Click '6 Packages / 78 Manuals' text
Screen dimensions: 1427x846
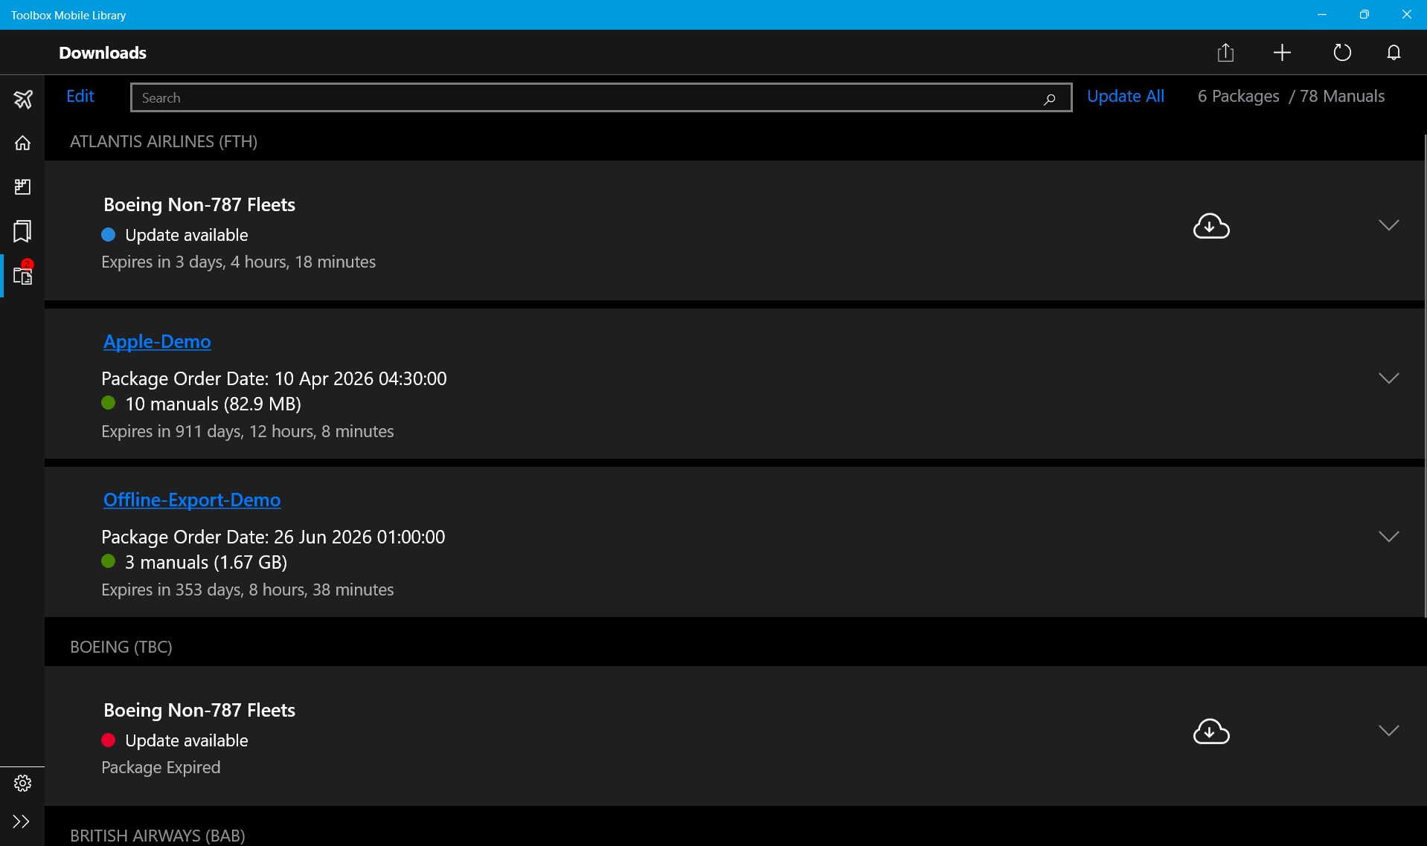click(1291, 96)
